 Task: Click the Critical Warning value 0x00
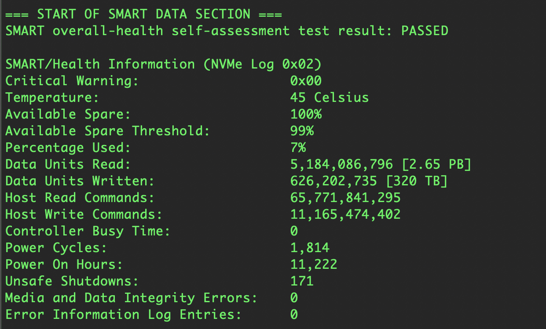(x=306, y=81)
